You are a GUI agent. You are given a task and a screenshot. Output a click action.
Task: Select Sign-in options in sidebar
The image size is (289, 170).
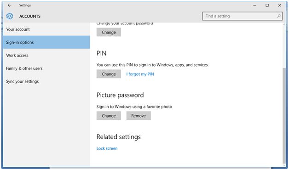pos(46,42)
